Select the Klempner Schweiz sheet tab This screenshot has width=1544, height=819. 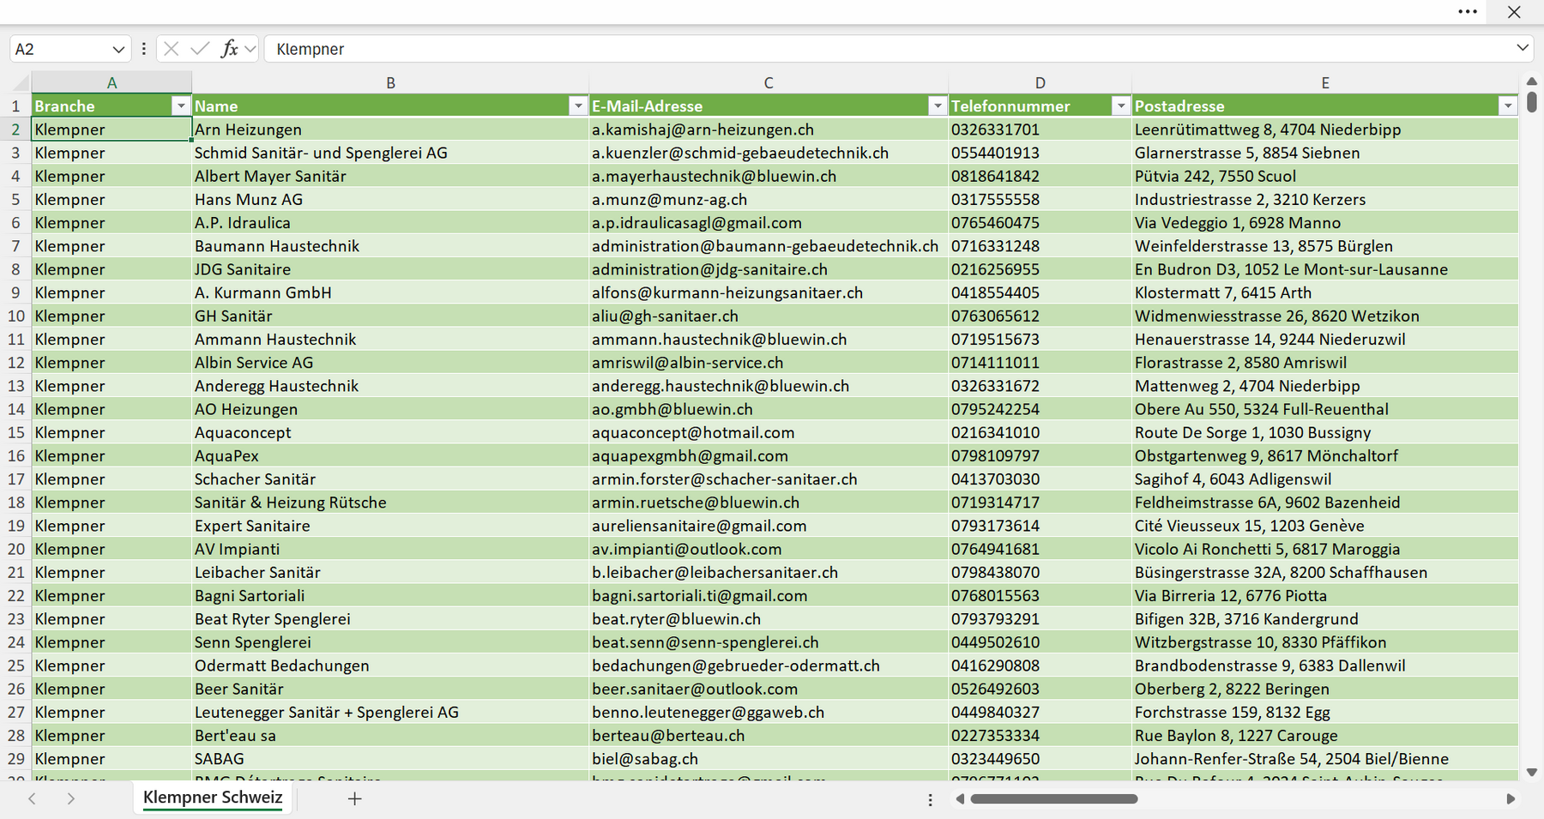coord(213,798)
